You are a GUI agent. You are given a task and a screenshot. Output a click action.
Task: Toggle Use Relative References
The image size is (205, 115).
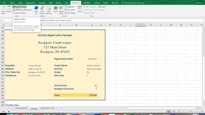(x=22, y=10)
